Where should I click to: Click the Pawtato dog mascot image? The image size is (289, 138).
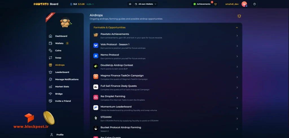[65, 23]
